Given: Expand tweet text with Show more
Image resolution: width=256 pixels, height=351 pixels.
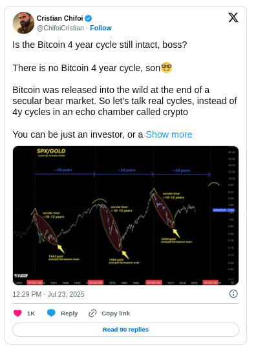Looking at the screenshot, I should pos(169,134).
